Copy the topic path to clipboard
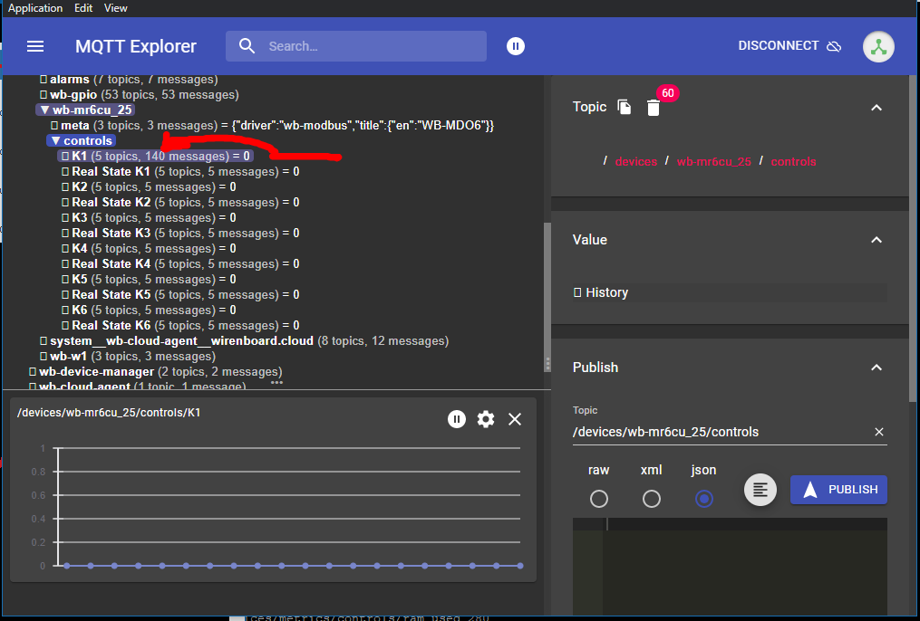The width and height of the screenshot is (920, 621). click(x=625, y=108)
